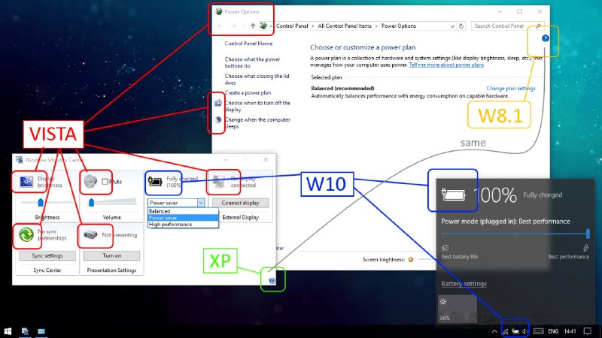The height and width of the screenshot is (338, 602).
Task: Open the Battery settings link
Action: 464,284
